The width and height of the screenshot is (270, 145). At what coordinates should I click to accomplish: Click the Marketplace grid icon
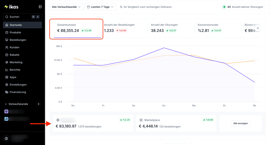pos(141,120)
